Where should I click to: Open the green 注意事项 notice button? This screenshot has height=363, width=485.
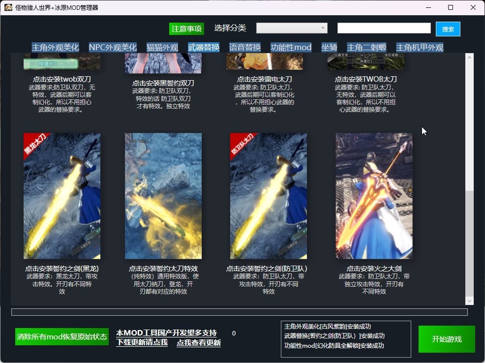186,29
